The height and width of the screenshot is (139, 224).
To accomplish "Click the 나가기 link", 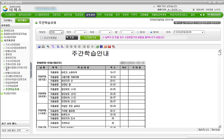I will click(x=217, y=10).
